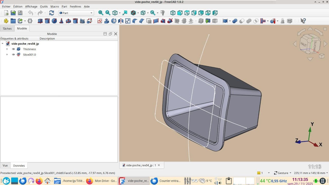Create a cube primitive
329x185 pixels.
[40, 21]
